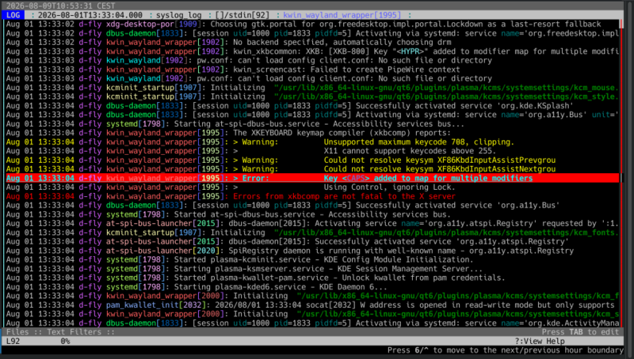This screenshot has width=634, height=359.
Task: Click the clock text 2026-08-09T10:53:31 CEST
Action: pyautogui.click(x=61, y=6)
